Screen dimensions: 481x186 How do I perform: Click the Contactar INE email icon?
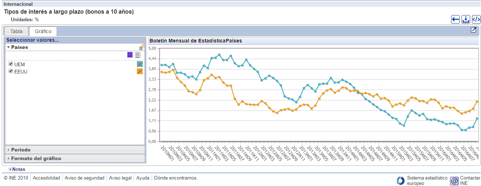pos(454,181)
